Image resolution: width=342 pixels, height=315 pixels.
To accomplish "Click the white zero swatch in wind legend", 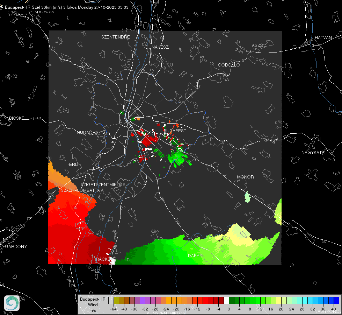I will (x=226, y=301).
